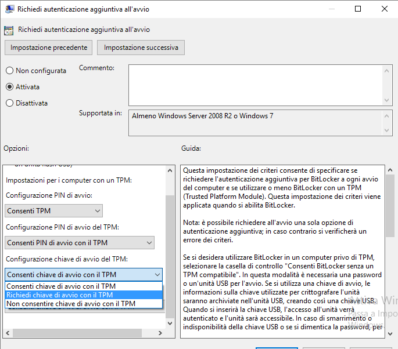Close the Richiedi autenticazione dialog
Viewport: 398px width, 349px height.
coord(384,9)
